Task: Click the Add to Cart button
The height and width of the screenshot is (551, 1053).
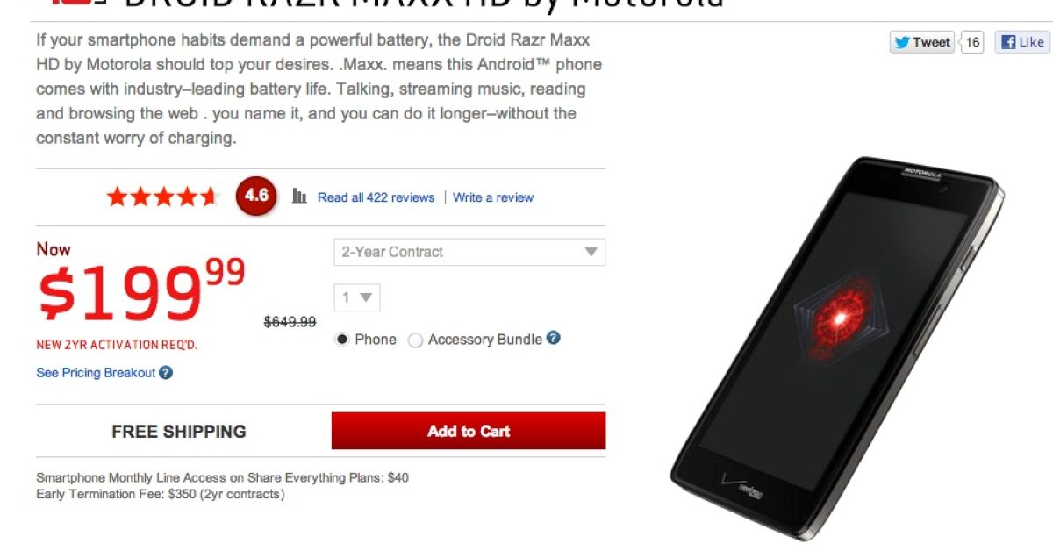Action: pyautogui.click(x=469, y=431)
